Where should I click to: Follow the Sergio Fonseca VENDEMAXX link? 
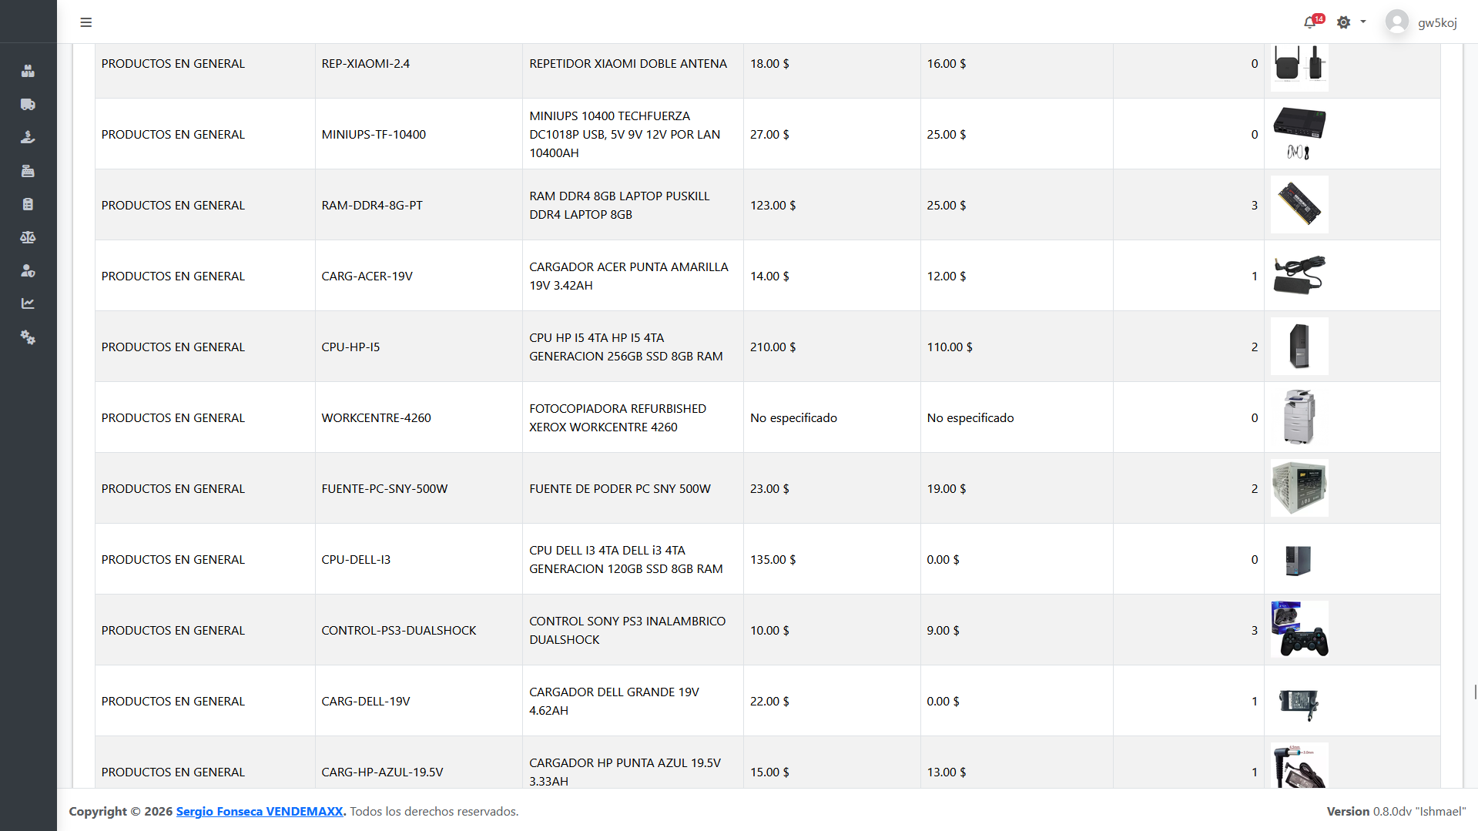(260, 811)
